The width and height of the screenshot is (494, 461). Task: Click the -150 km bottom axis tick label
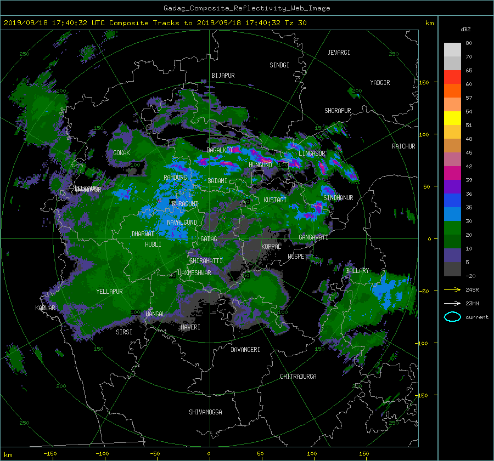coord(50,454)
